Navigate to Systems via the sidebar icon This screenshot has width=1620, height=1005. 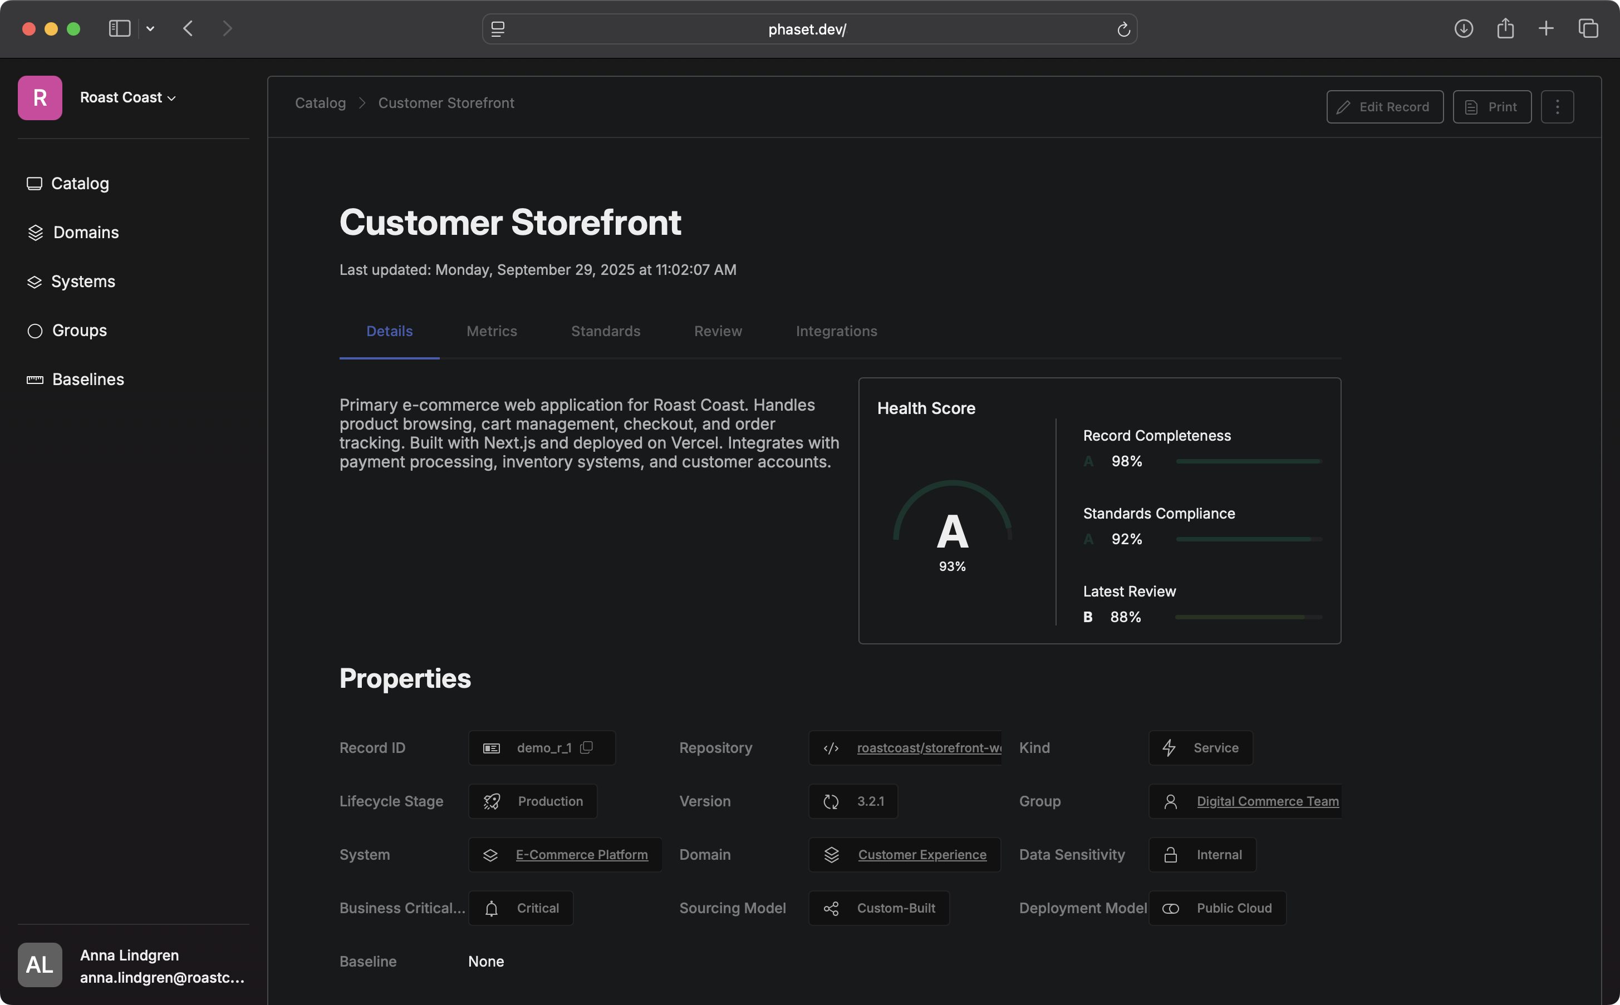(x=35, y=281)
